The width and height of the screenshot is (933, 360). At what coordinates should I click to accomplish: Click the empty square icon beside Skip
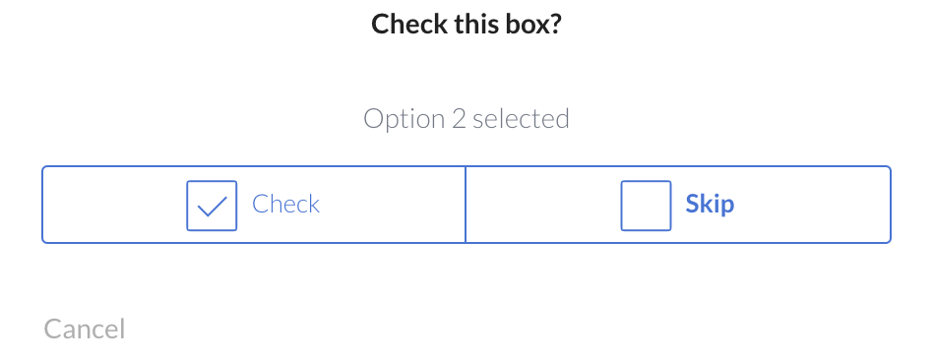coord(646,206)
